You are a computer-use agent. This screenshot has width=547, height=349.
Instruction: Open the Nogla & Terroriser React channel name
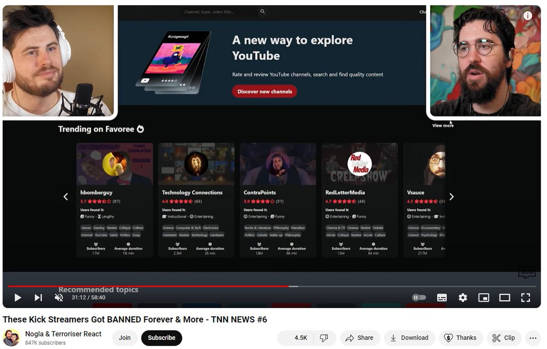(x=63, y=334)
